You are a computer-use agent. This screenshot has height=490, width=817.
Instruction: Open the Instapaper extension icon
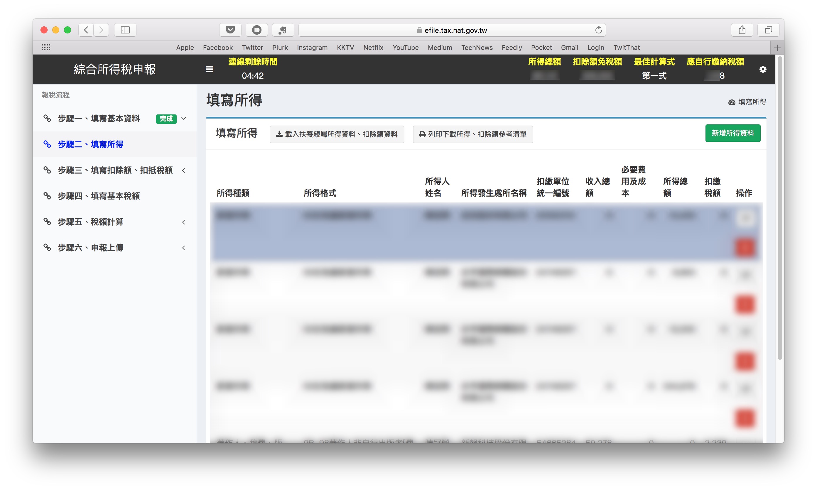pos(256,30)
